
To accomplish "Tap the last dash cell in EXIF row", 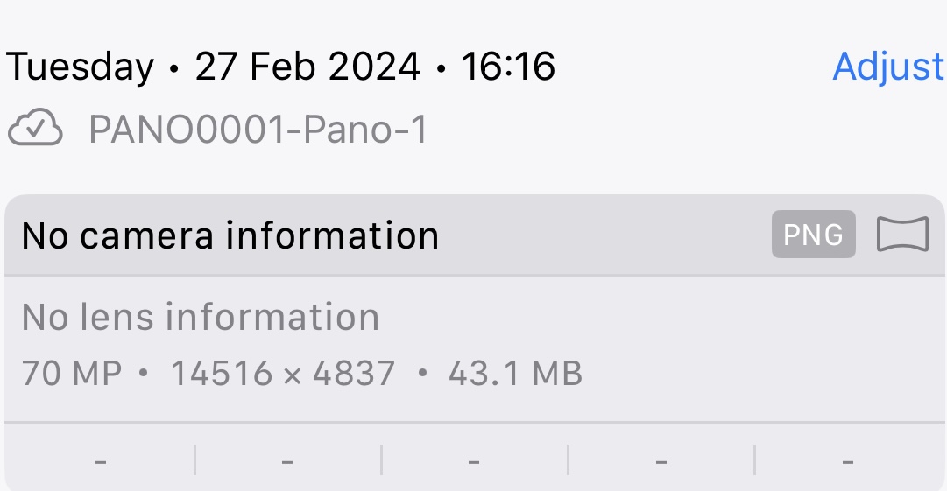I will point(848,462).
